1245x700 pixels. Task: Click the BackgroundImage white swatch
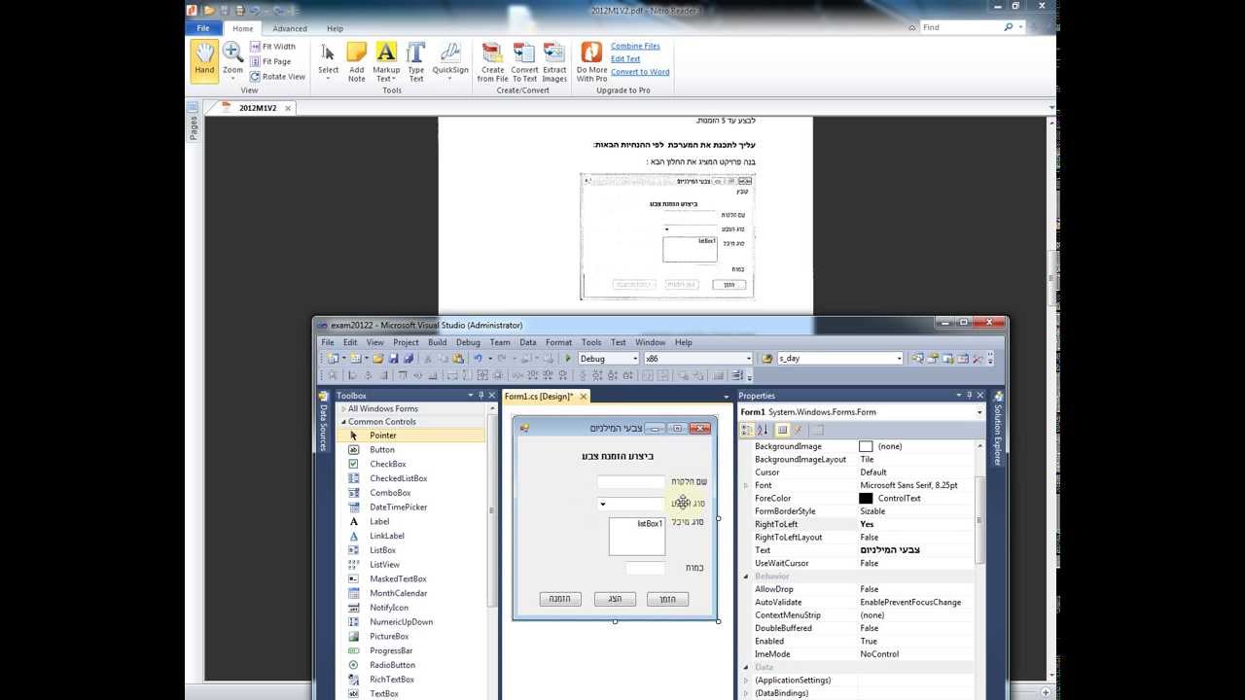pyautogui.click(x=866, y=446)
